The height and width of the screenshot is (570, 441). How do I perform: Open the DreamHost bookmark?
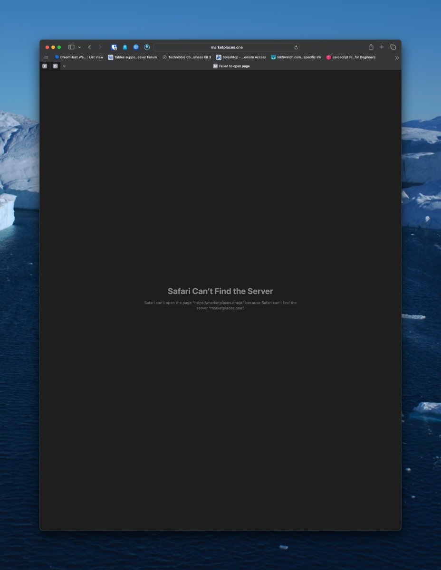[79, 57]
